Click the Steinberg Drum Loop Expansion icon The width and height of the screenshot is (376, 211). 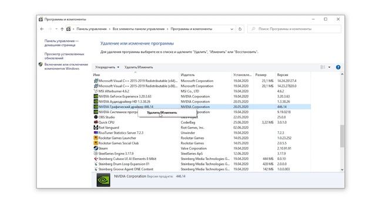[96, 164]
